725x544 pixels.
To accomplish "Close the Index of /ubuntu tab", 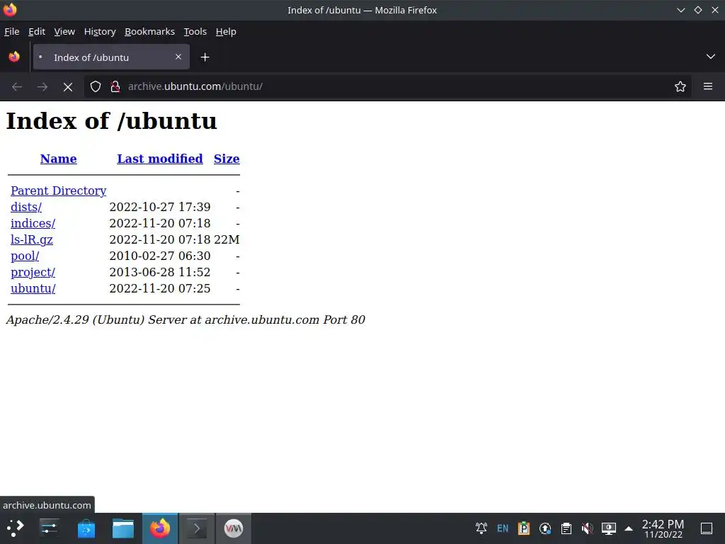I will click(178, 57).
